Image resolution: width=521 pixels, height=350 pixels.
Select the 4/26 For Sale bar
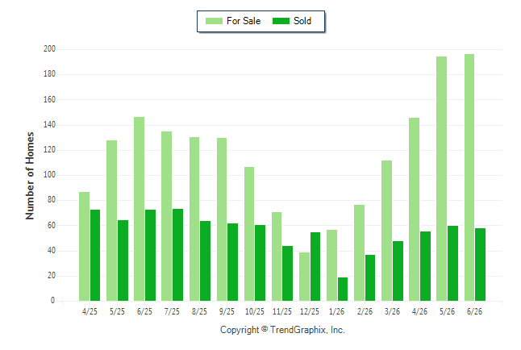click(414, 210)
